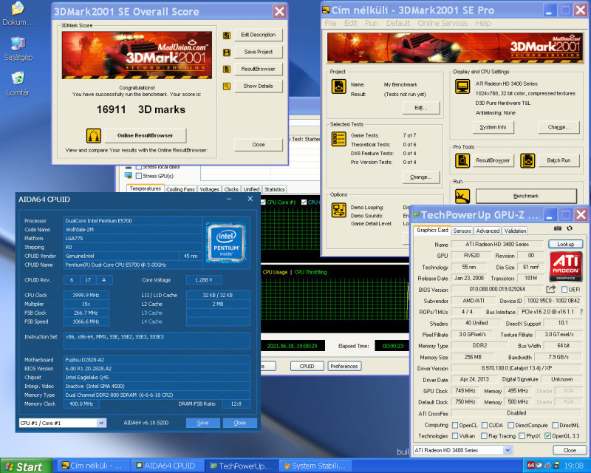Click the BIOS Version 010.088.000.019.029264 field
Image resolution: width=591 pixels, height=473 pixels.
(x=496, y=289)
